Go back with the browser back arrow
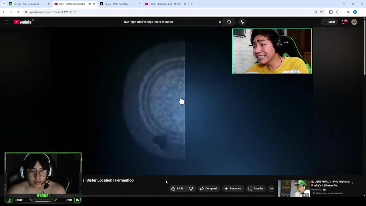 [x=4, y=12]
